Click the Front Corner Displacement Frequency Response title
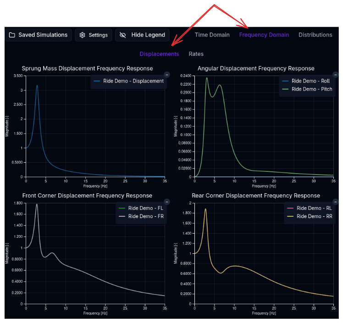The image size is (343, 323). (x=87, y=196)
